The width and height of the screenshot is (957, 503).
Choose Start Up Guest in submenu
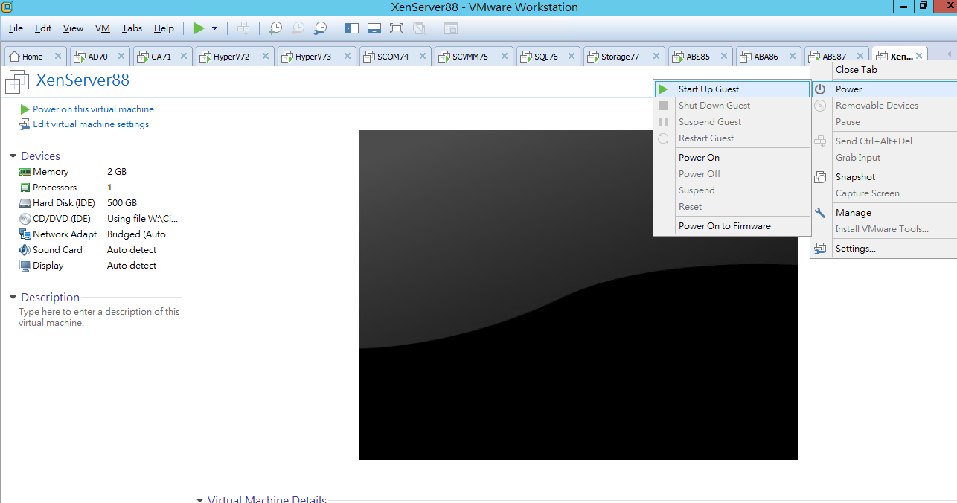point(732,89)
